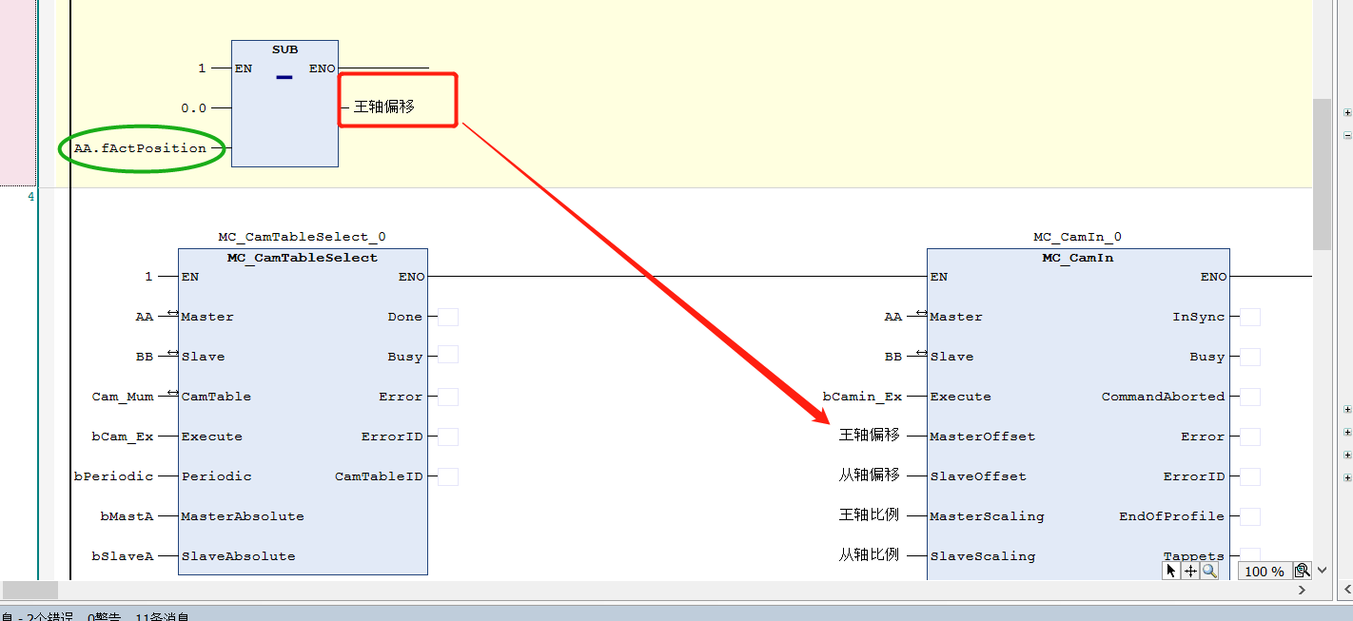This screenshot has height=621, width=1353.
Task: Activate the pan (crosshair move) tool
Action: (1190, 571)
